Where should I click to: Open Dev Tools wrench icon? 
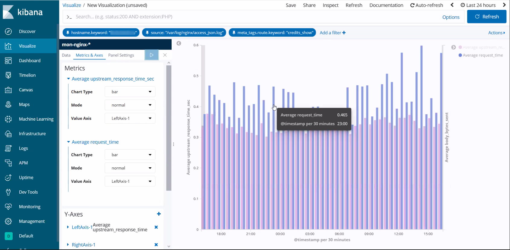(8, 192)
